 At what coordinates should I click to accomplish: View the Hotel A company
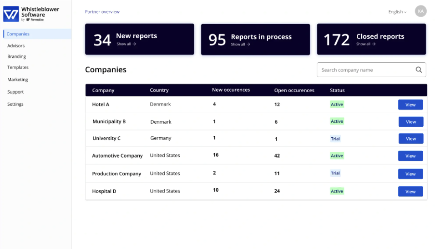coord(410,105)
